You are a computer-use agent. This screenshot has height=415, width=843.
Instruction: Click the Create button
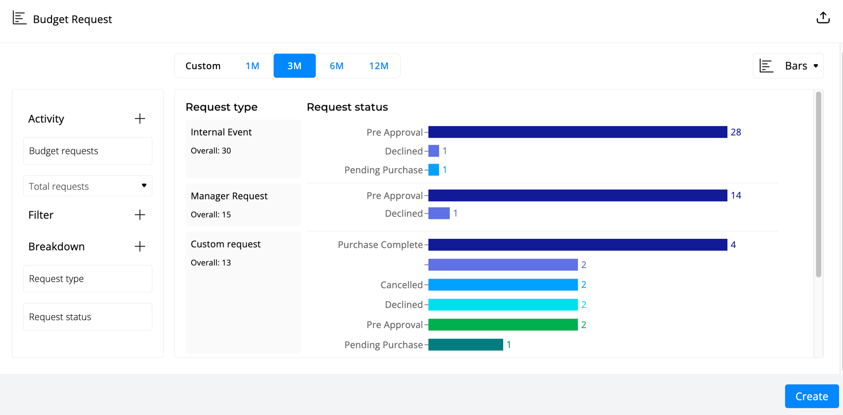pyautogui.click(x=812, y=396)
